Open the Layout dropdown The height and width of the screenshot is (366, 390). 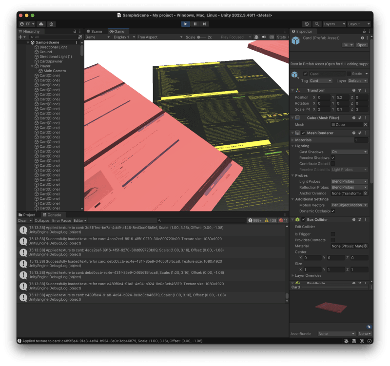tap(359, 24)
